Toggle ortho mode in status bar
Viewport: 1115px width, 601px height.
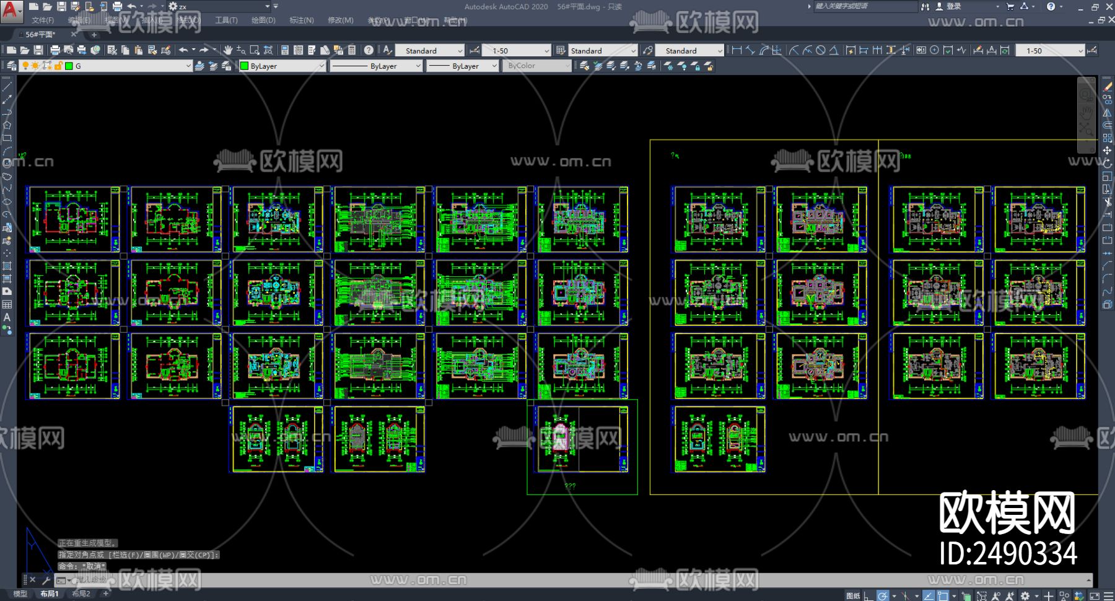coord(868,595)
